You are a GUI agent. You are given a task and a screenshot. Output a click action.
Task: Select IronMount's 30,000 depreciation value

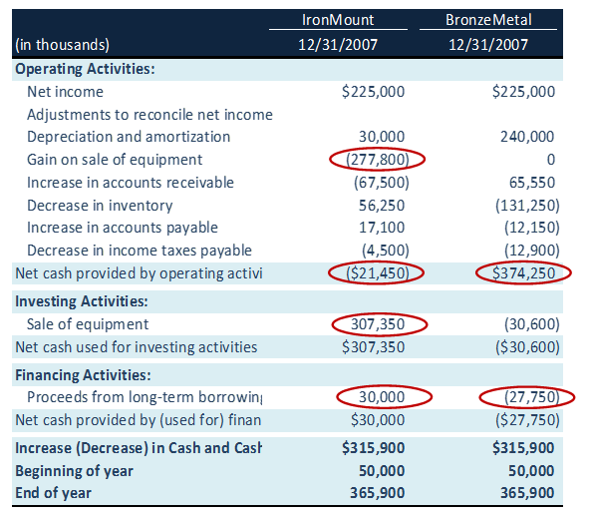[382, 137]
